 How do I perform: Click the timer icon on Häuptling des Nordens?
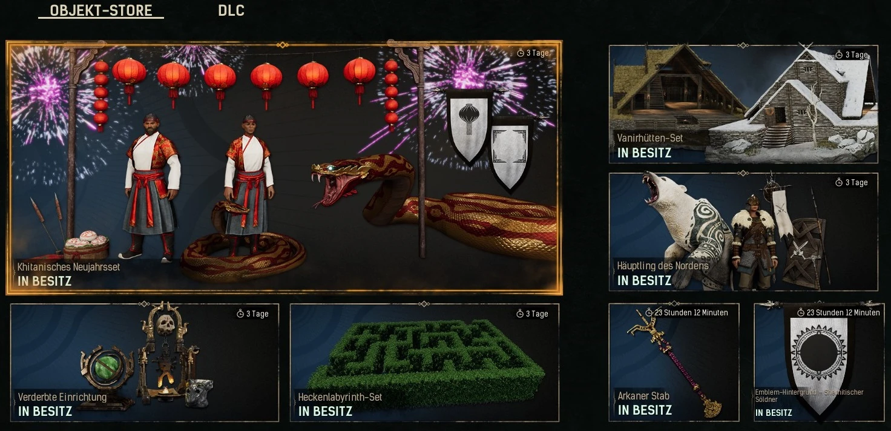pyautogui.click(x=839, y=182)
